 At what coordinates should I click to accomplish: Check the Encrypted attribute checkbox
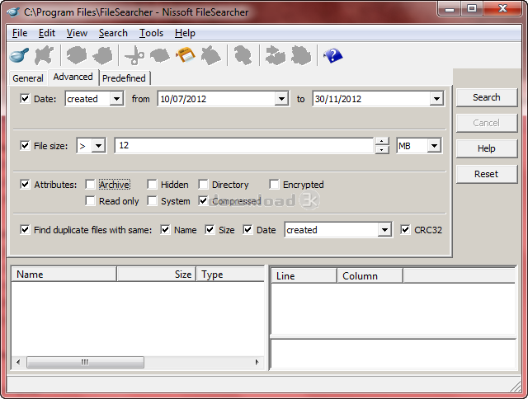(274, 185)
